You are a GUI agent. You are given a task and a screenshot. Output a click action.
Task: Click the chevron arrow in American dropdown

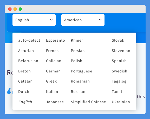(100, 20)
